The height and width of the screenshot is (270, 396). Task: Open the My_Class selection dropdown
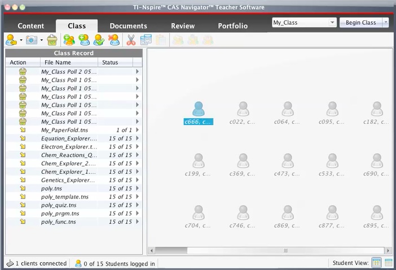click(332, 23)
